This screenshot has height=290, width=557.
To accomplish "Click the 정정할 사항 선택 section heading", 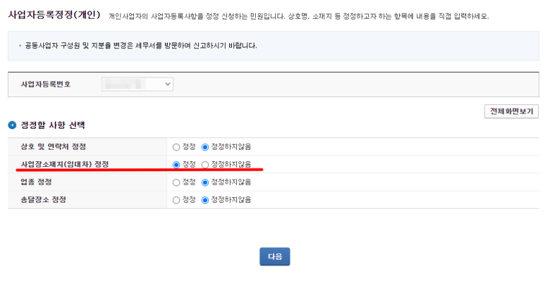I will pos(53,125).
